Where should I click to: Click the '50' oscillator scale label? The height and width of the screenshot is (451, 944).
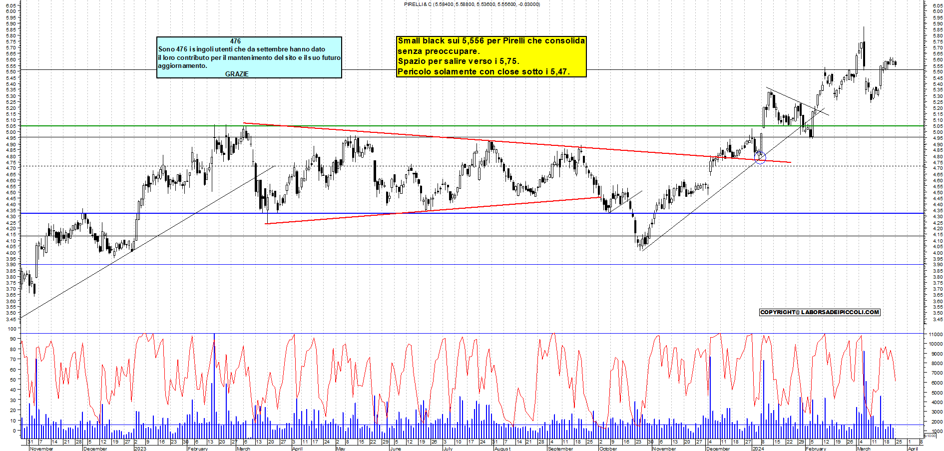(x=13, y=380)
